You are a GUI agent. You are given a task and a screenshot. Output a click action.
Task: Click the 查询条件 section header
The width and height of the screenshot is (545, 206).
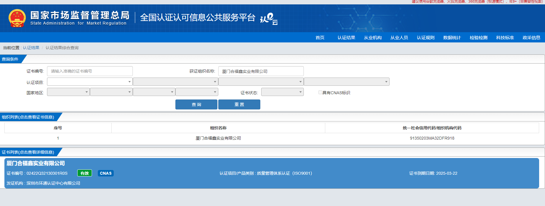[x=10, y=59]
